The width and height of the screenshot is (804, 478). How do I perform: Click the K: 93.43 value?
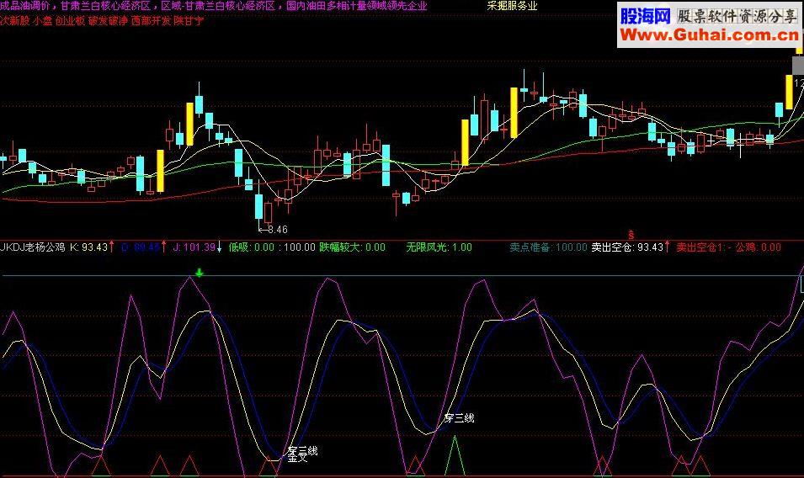[88, 247]
